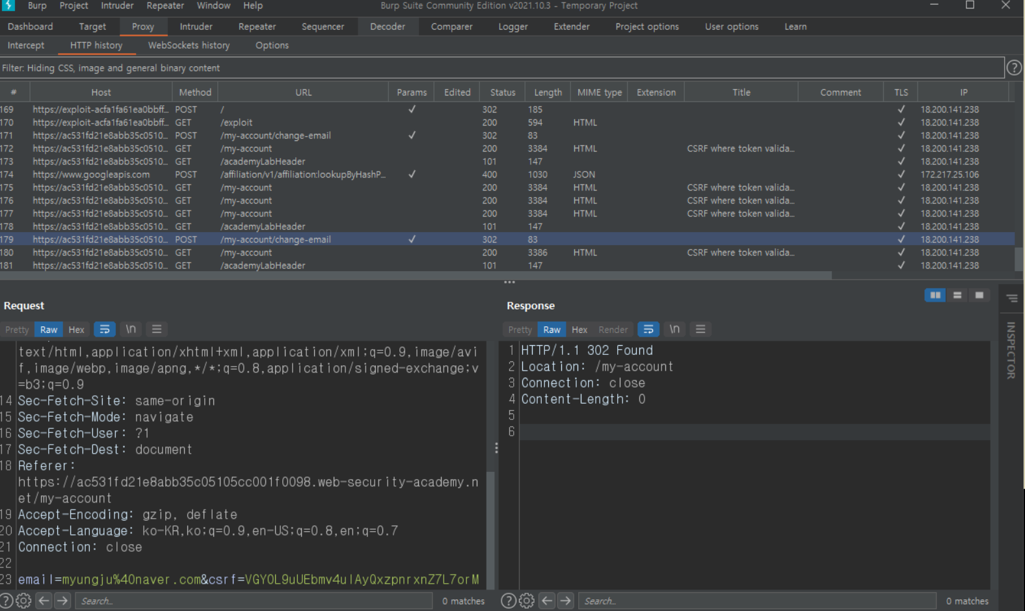Toggle line wrap icon in Response panel

pyautogui.click(x=648, y=330)
